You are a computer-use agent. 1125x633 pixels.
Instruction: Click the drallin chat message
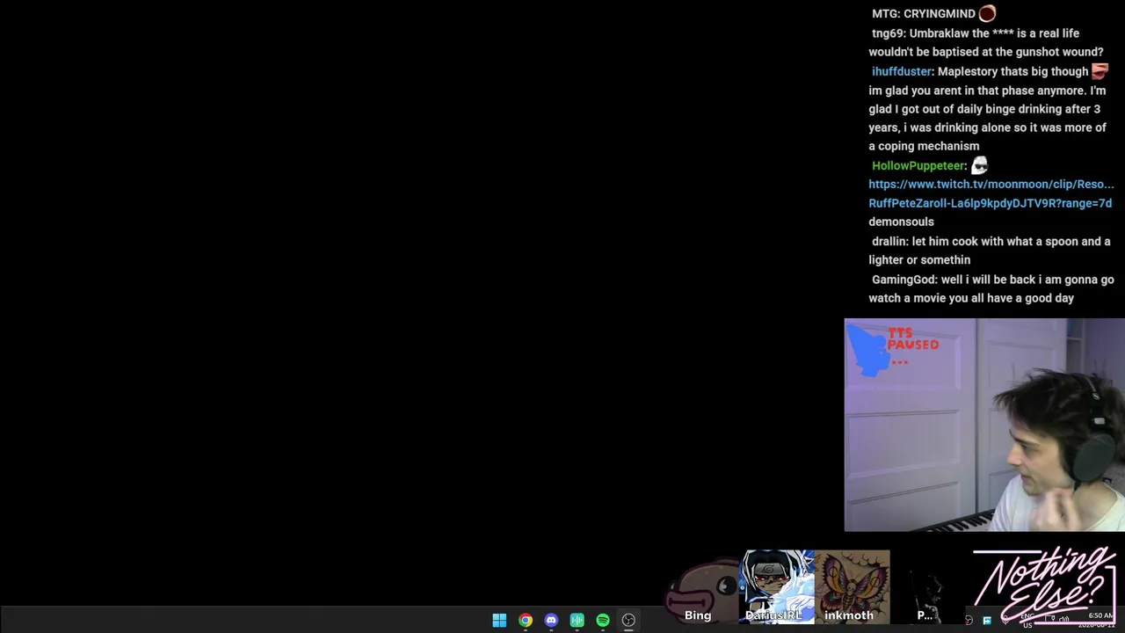(x=990, y=251)
